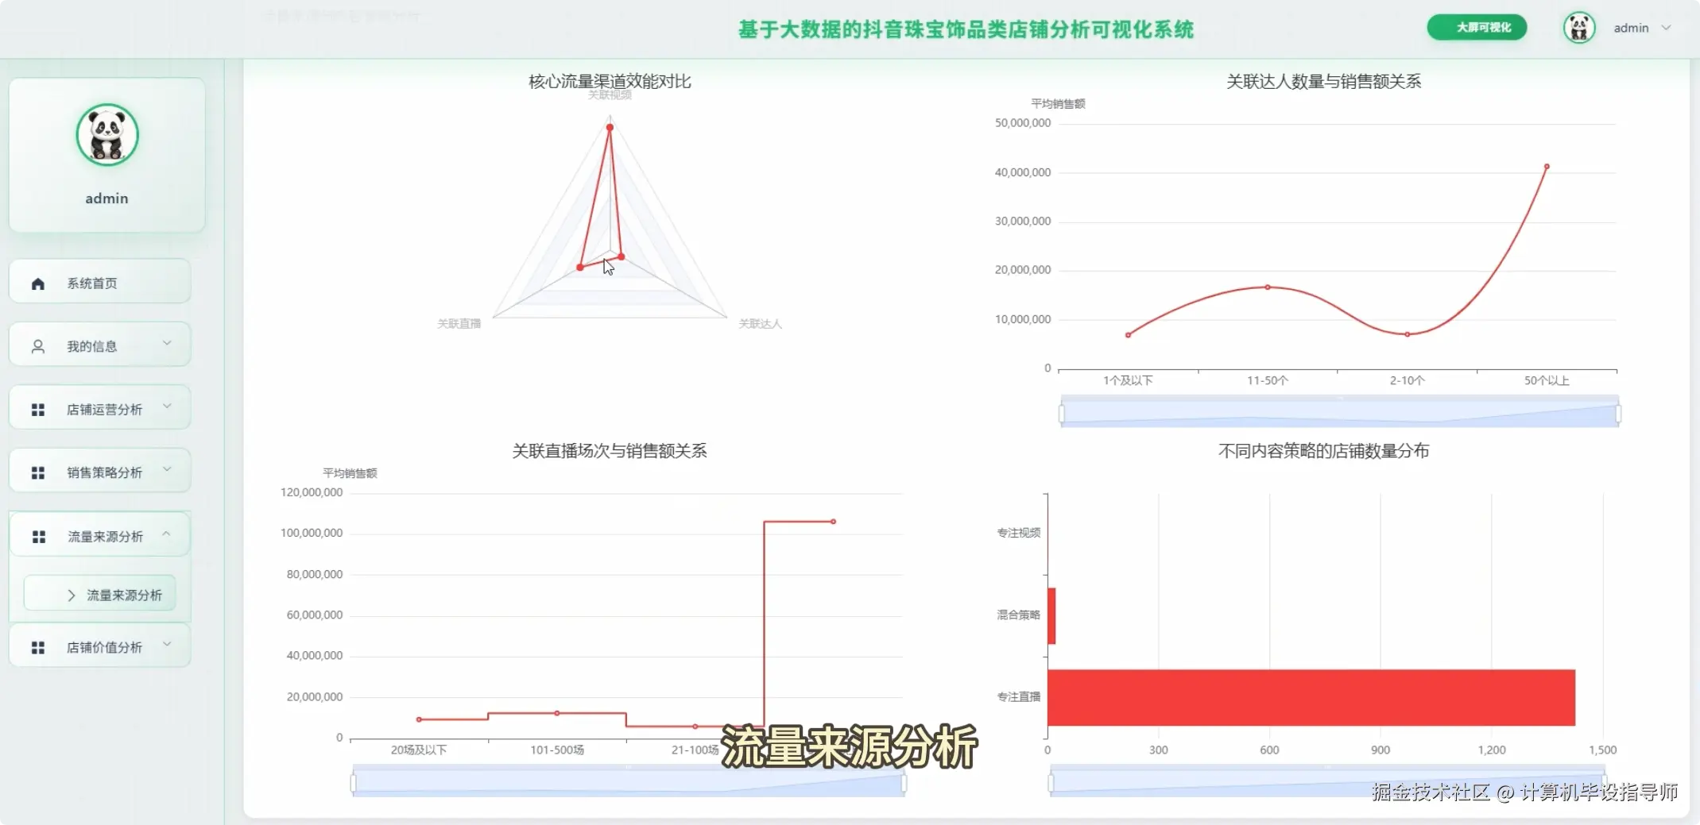Screen dimensions: 1700x825
Task: Click the 专注直播 red bar
Action: (1311, 697)
